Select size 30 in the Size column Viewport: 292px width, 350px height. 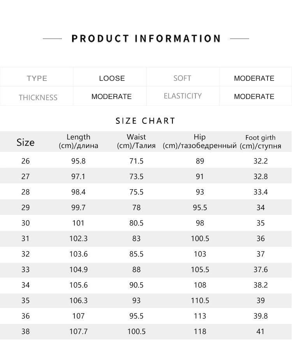25,223
